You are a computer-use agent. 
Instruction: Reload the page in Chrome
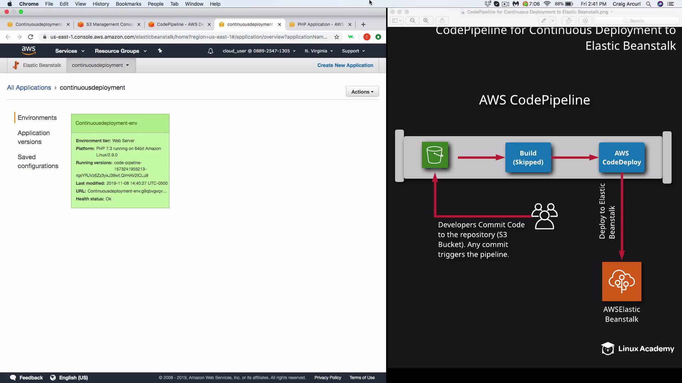tap(31, 37)
